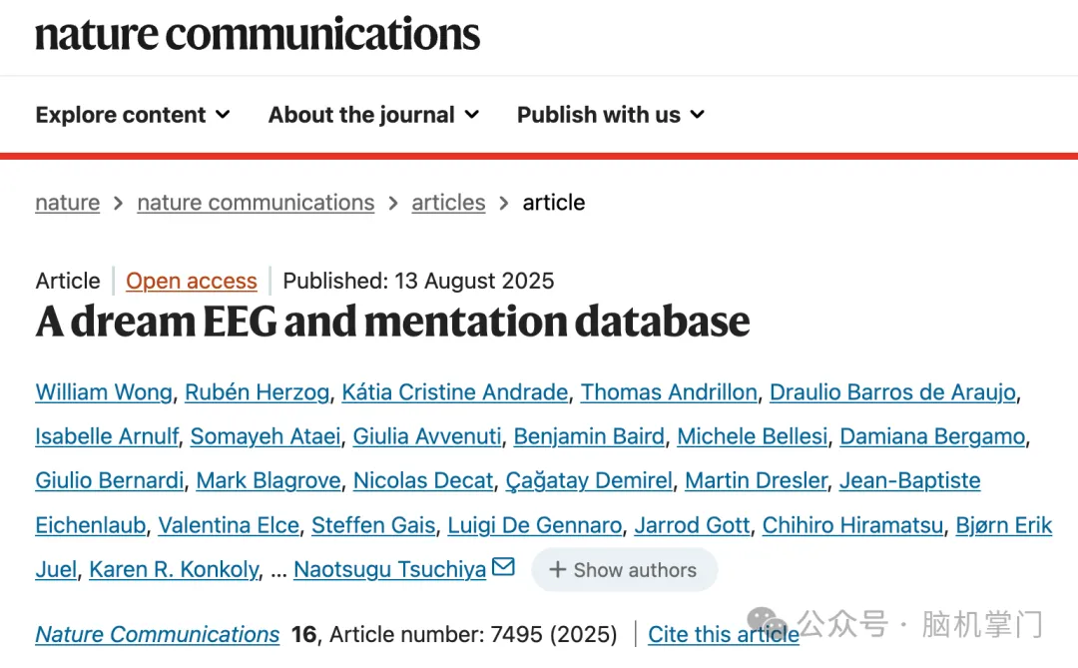Screen dimensions: 1078x668
Task: Click author Martin Dresler
Action: click(x=756, y=480)
